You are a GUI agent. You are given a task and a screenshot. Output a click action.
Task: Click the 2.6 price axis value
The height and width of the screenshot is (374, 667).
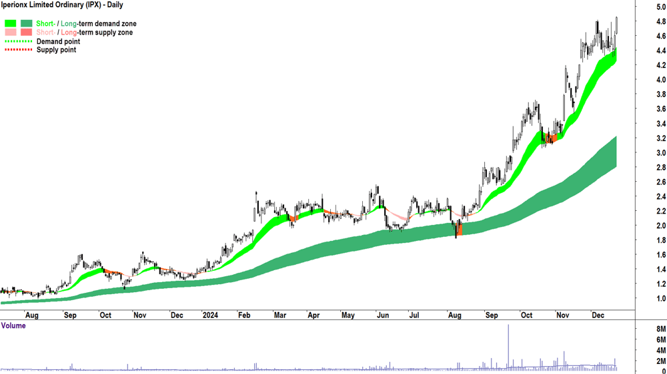click(x=661, y=182)
